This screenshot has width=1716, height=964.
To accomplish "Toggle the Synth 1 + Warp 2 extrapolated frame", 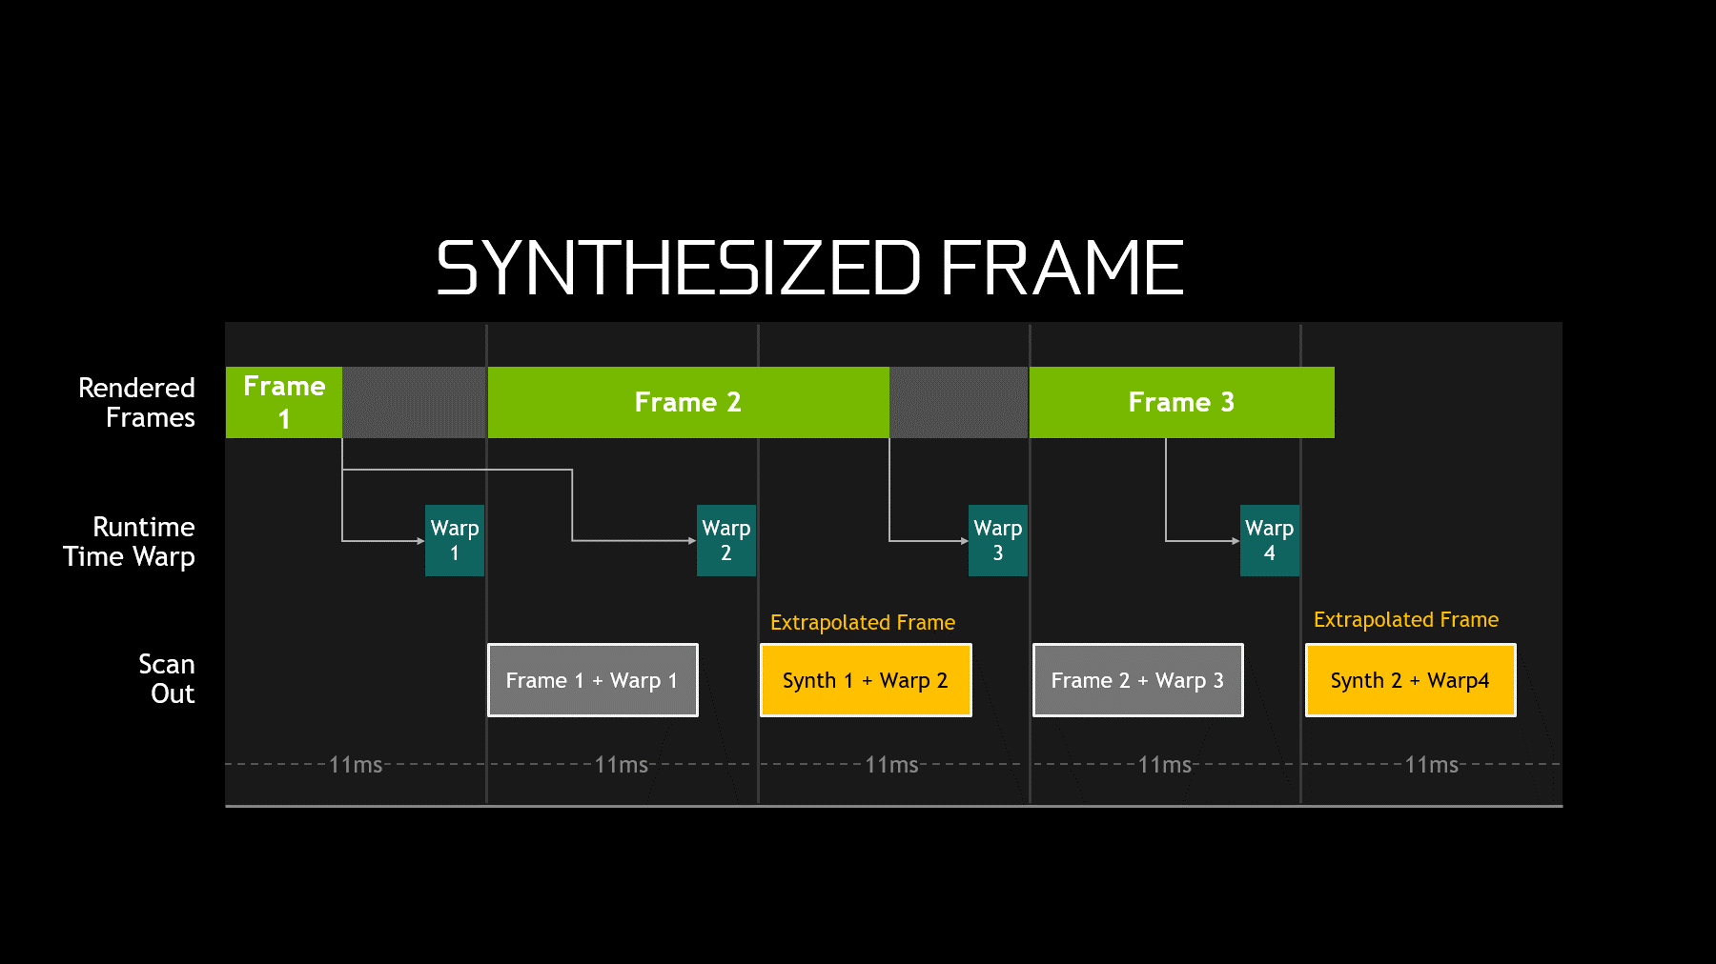I will pyautogui.click(x=865, y=679).
